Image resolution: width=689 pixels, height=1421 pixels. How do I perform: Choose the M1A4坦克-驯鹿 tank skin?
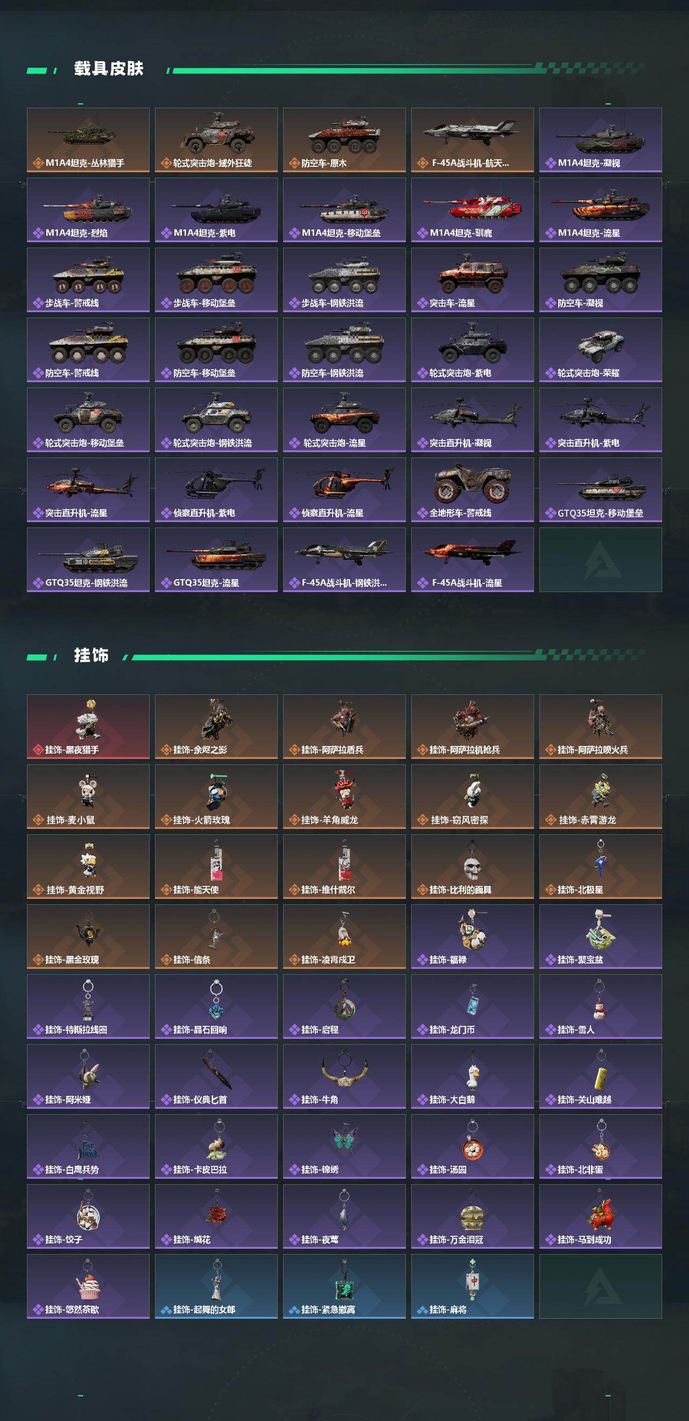click(x=472, y=209)
